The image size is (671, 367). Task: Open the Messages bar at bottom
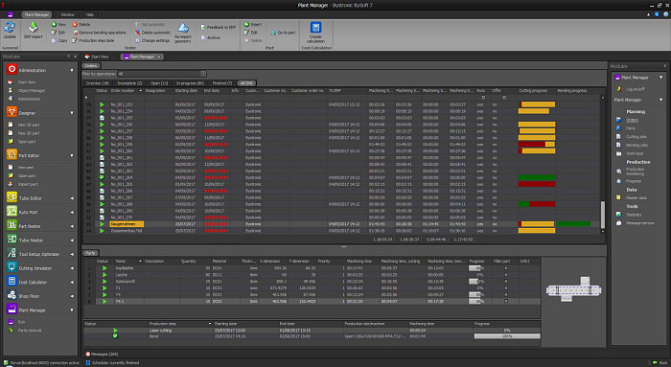point(102,355)
